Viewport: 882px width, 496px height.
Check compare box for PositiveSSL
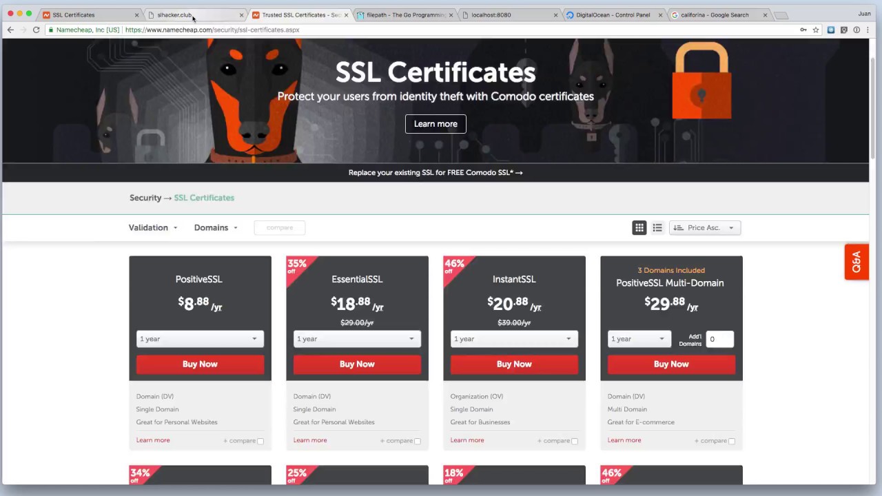point(260,441)
